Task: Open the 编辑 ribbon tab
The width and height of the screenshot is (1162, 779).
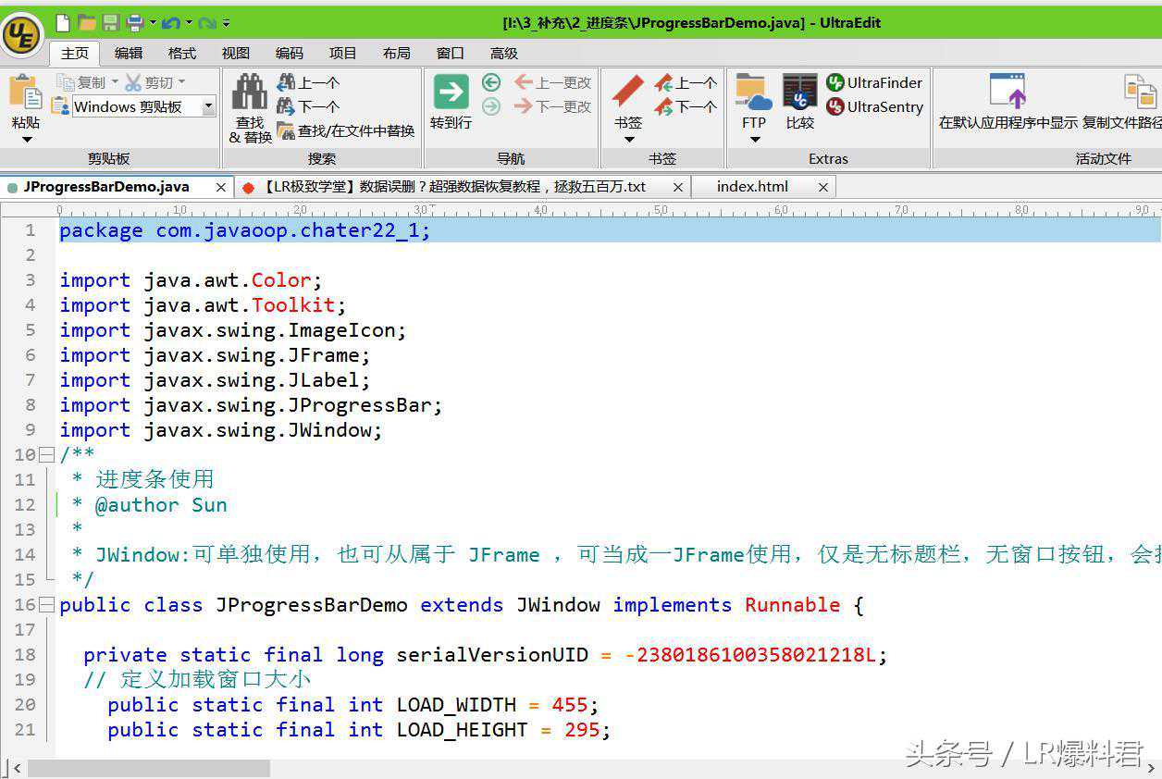Action: pyautogui.click(x=129, y=53)
